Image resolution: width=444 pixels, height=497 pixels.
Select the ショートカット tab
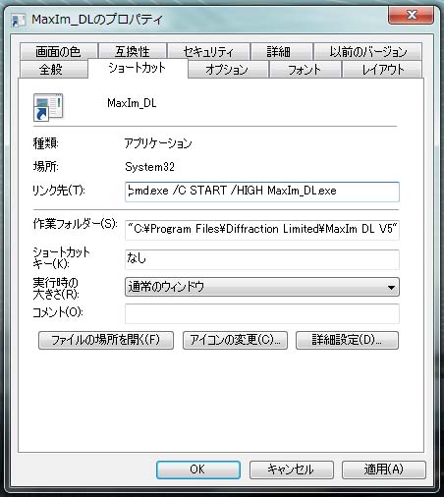click(x=138, y=68)
